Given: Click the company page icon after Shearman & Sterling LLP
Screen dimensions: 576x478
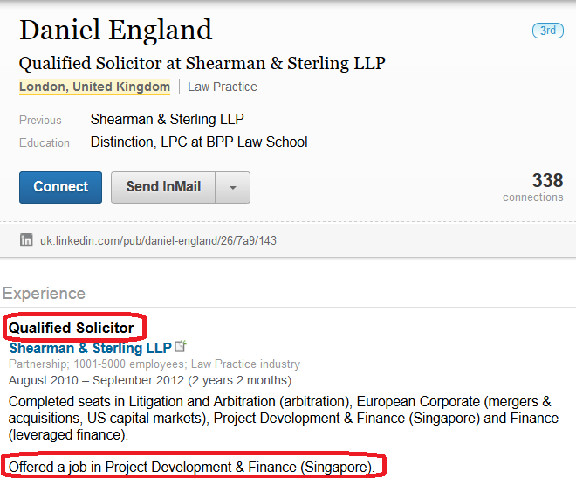Looking at the screenshot, I should 180,346.
